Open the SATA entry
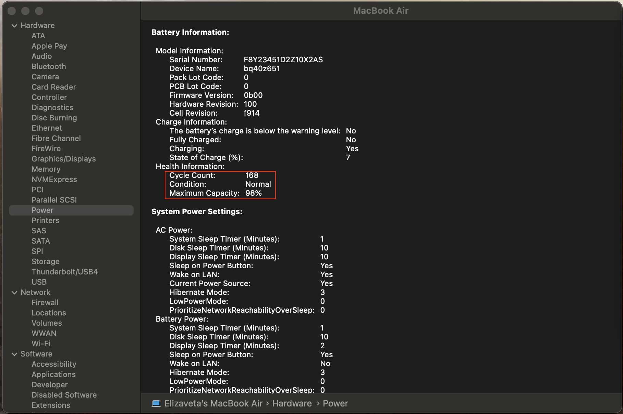Screen dimensions: 623x414 click(x=41, y=241)
